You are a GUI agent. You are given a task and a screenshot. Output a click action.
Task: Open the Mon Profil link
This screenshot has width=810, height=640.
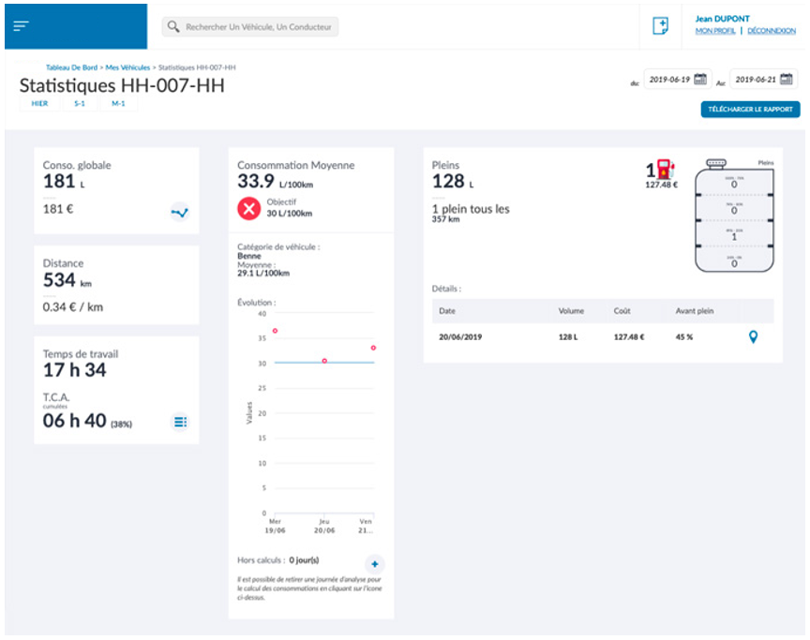click(x=715, y=31)
